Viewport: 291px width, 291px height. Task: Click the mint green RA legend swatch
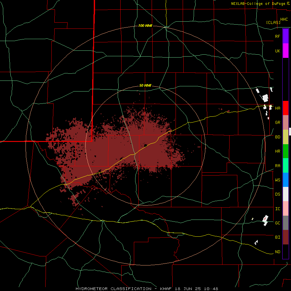pos(286,166)
